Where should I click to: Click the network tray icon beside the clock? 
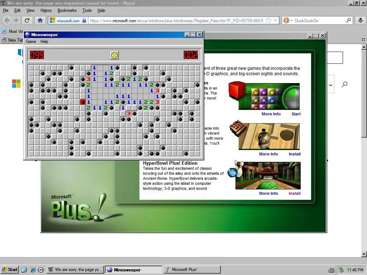pos(342,270)
